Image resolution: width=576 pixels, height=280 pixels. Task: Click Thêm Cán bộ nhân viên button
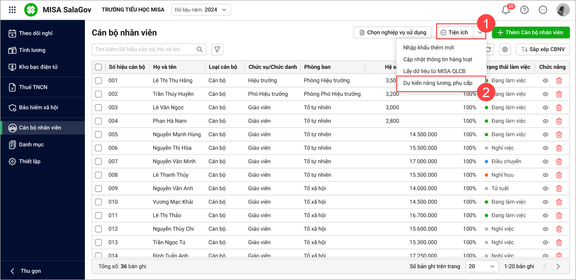tap(531, 33)
